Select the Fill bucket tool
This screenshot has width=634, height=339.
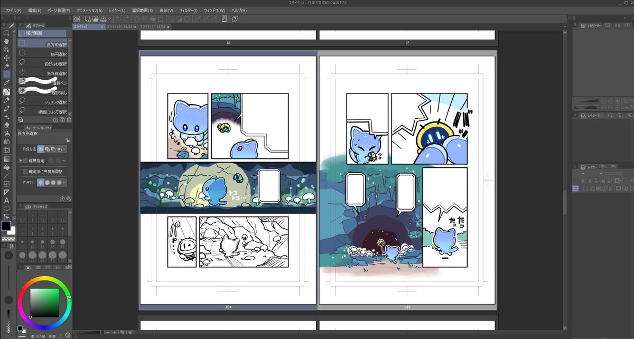pyautogui.click(x=7, y=167)
